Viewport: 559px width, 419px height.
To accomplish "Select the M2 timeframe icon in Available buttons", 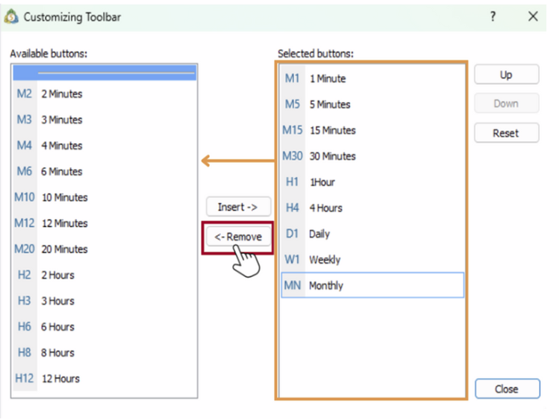I will pos(25,94).
